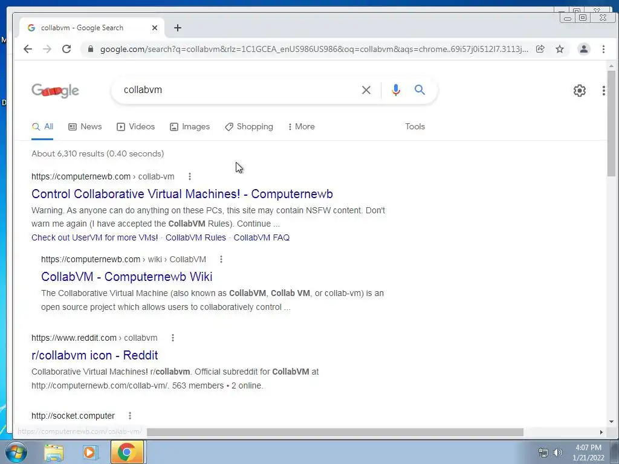Open the CollabVM FAQ sitelink

pyautogui.click(x=261, y=237)
